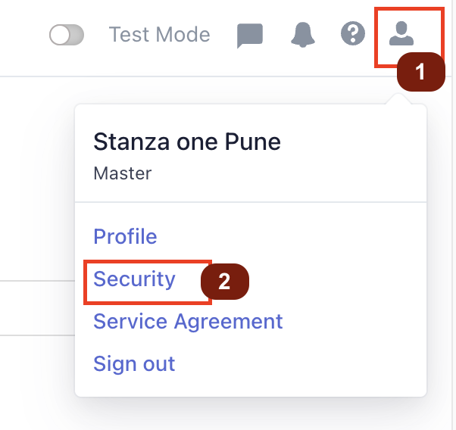View the Service Agreement
The width and height of the screenshot is (456, 430).
point(188,322)
